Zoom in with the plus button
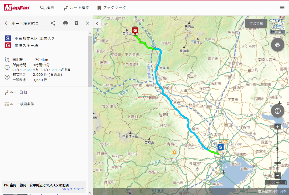The image size is (289, 195). pyautogui.click(x=278, y=127)
